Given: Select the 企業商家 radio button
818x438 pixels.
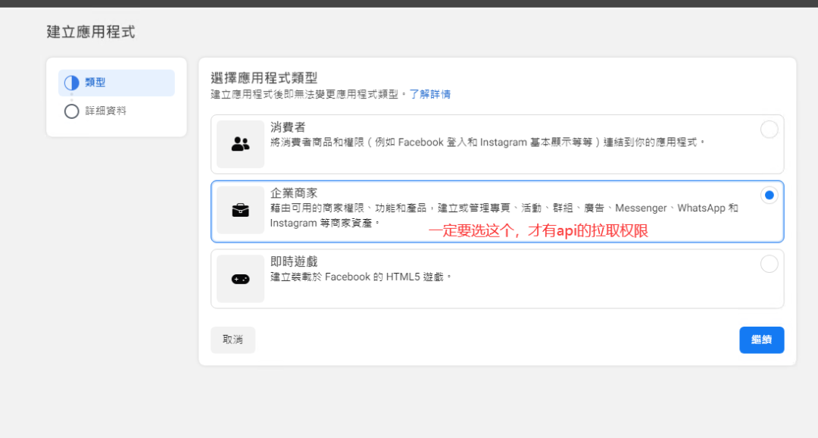Looking at the screenshot, I should [x=769, y=196].
